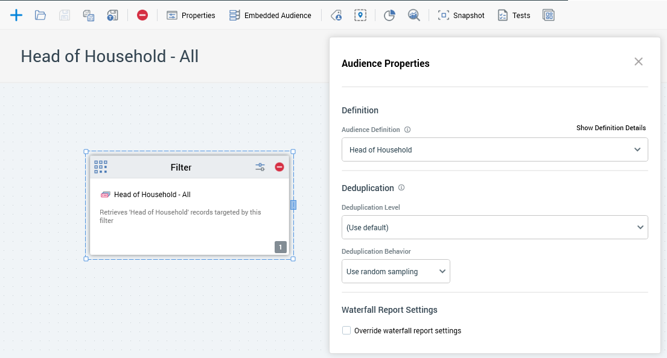Open the Deduplication Level dropdown
The image size is (667, 358).
pos(494,227)
